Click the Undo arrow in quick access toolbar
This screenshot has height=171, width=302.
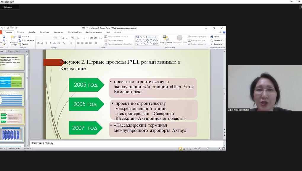(2, 28)
